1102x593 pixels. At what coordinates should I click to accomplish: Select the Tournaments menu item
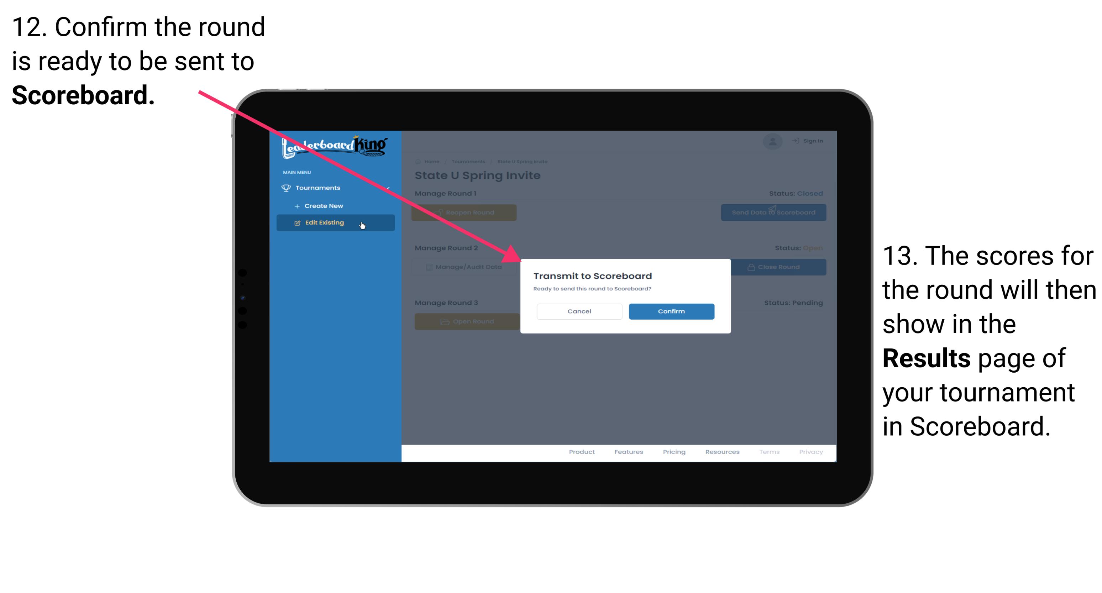tap(319, 188)
